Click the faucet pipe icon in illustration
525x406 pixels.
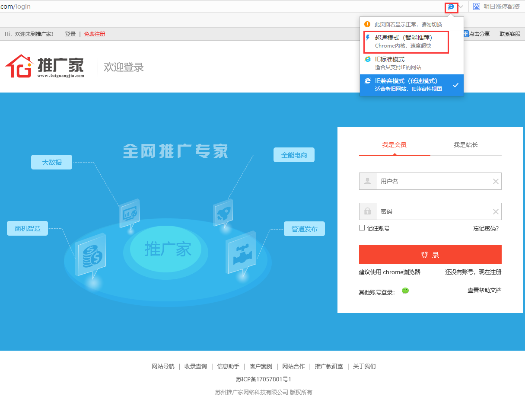point(241,254)
